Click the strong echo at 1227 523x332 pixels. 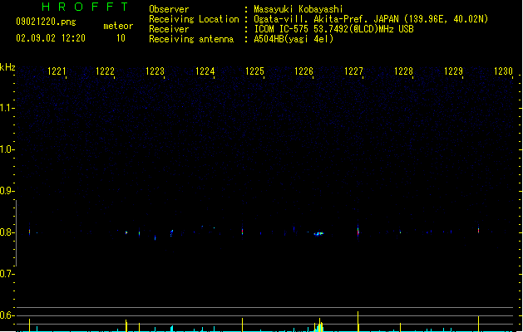[x=358, y=231]
